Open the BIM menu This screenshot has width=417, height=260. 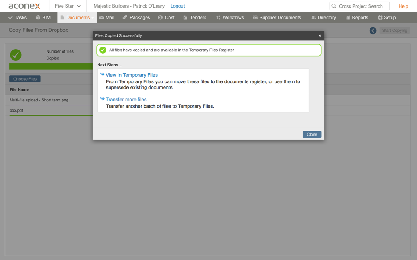coord(43,18)
